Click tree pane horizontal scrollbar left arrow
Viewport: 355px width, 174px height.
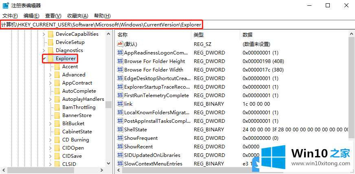point(4,170)
